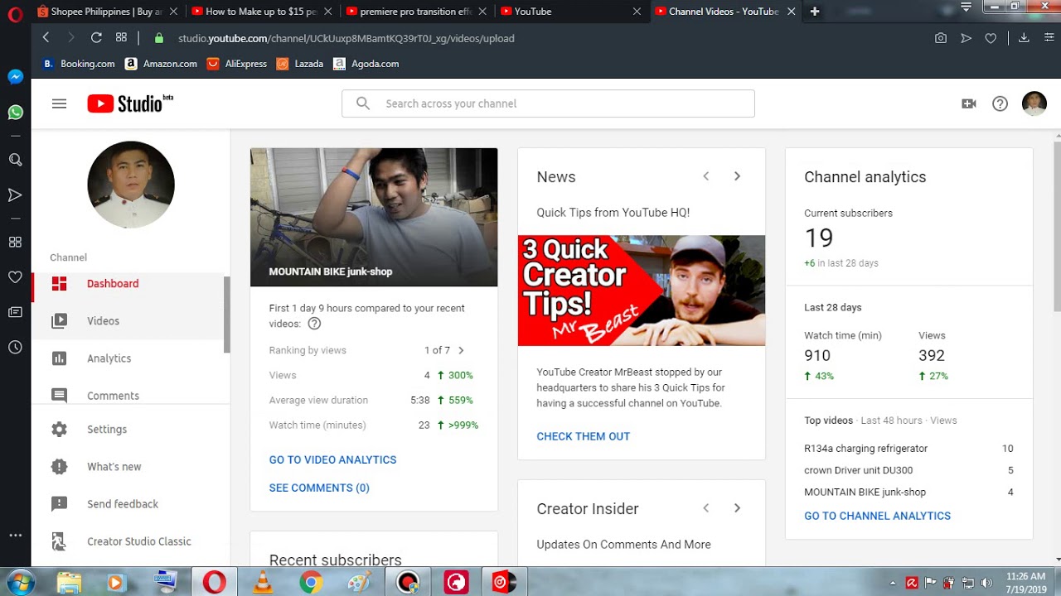The width and height of the screenshot is (1061, 596).
Task: Open the account avatar menu in the Studio header
Action: pos(1034,103)
